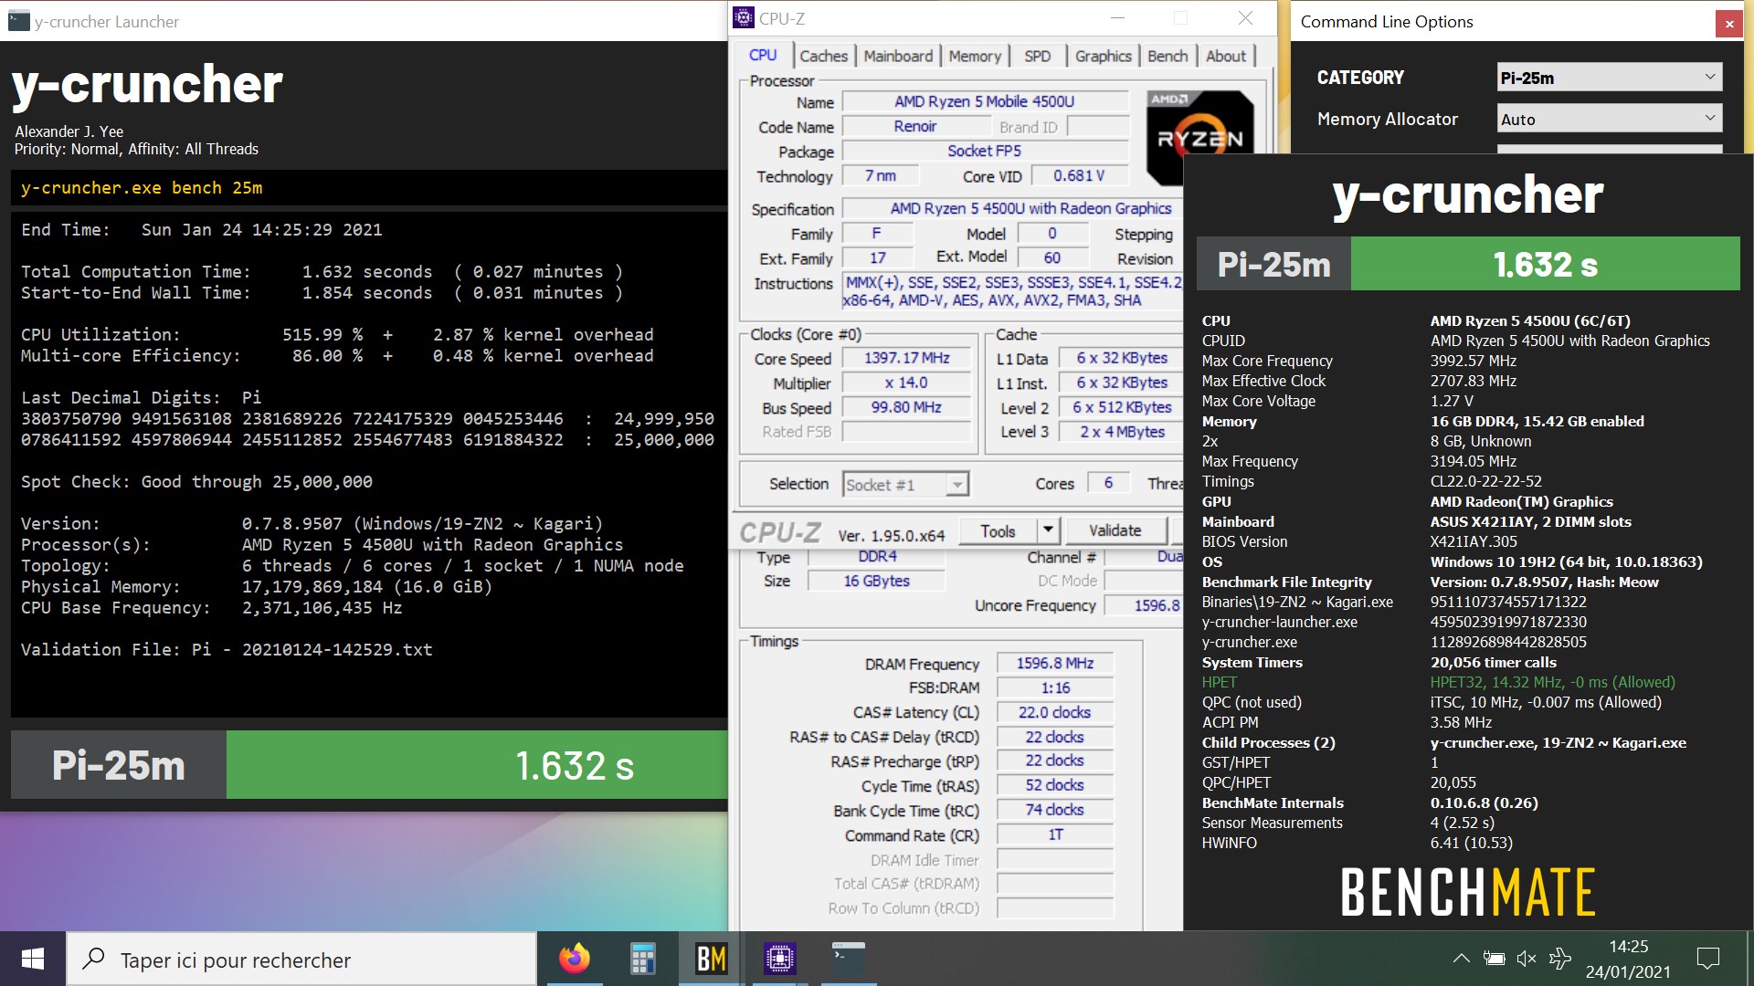The image size is (1754, 986).
Task: Open the Socket #1 selection dropdown
Action: pyautogui.click(x=905, y=485)
